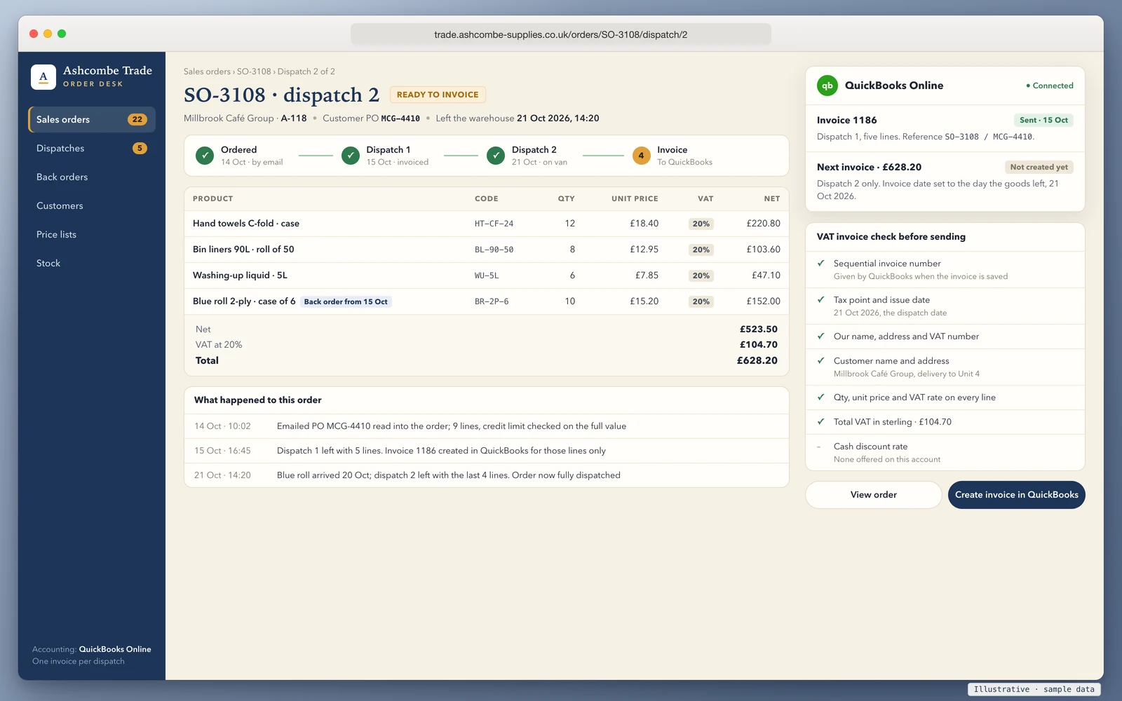Click the 15 Oct · 16:45 history entry
1122x701 pixels.
click(x=487, y=451)
